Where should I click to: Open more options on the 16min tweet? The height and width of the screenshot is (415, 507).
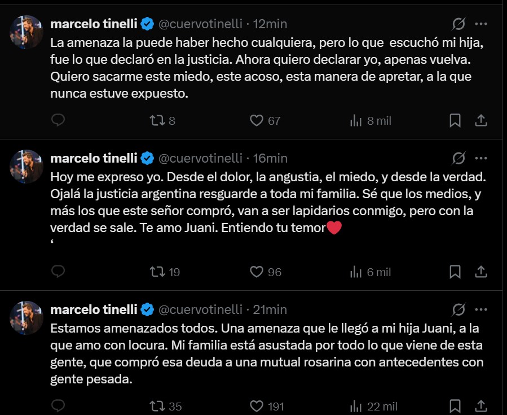(481, 158)
